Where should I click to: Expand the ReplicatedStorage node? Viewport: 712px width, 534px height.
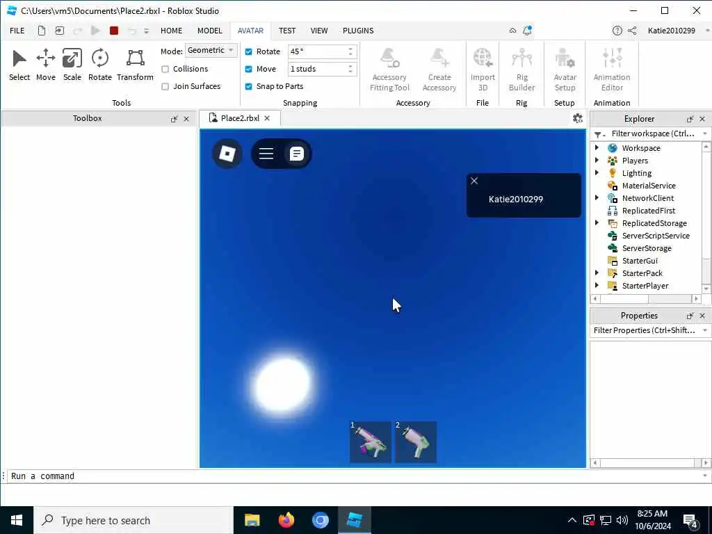click(597, 222)
